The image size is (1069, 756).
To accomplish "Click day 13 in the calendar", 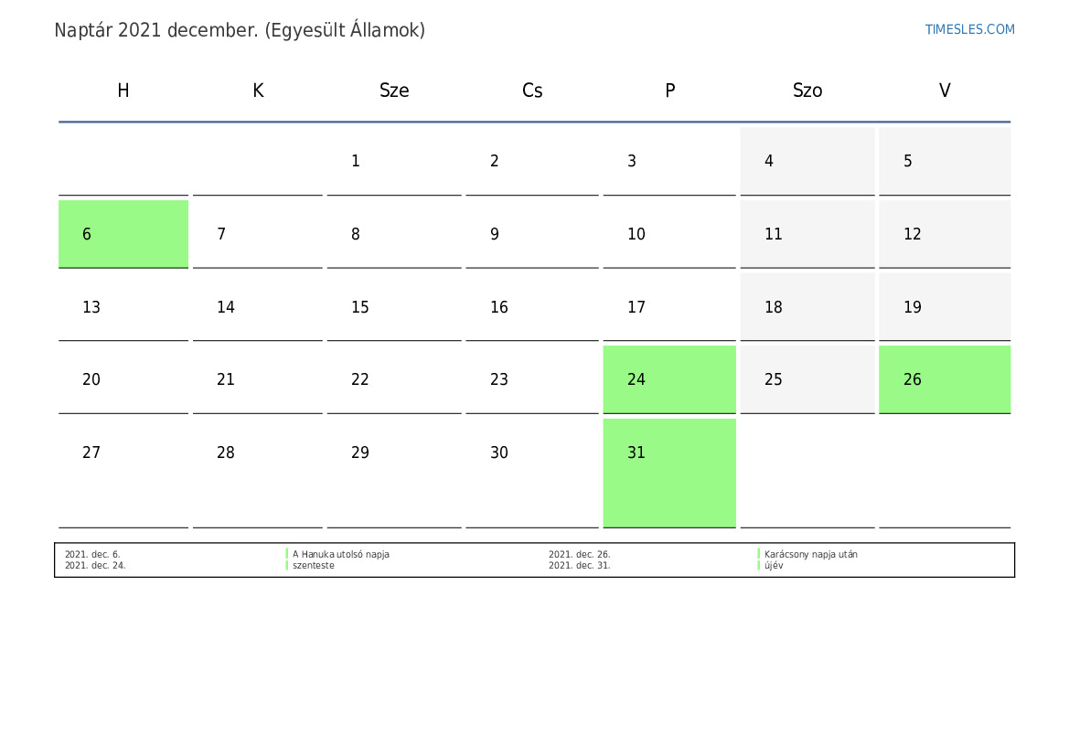I will coord(123,307).
